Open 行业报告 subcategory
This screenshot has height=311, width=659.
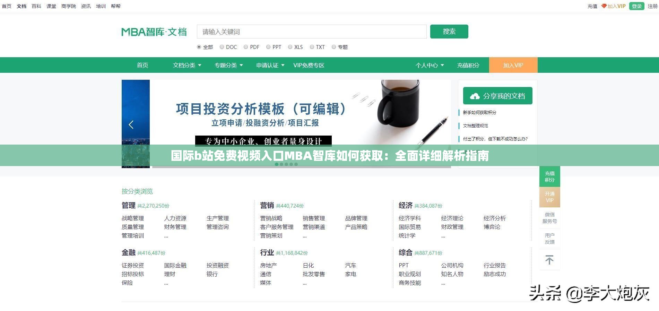[x=495, y=265]
